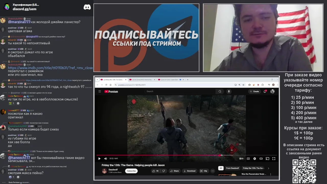Select the All filter chip
This screenshot has height=184, width=327.
tap(221, 168)
